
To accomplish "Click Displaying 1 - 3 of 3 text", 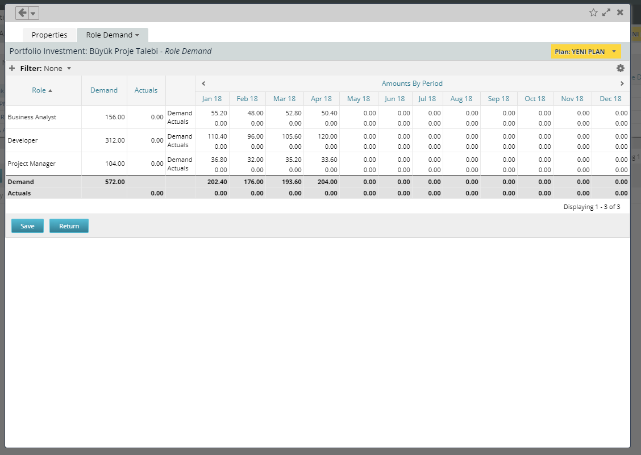I will tap(592, 207).
